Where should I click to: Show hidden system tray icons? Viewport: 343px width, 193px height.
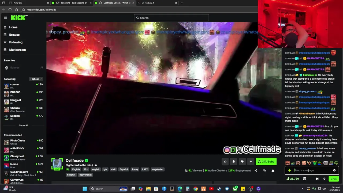click(303, 189)
